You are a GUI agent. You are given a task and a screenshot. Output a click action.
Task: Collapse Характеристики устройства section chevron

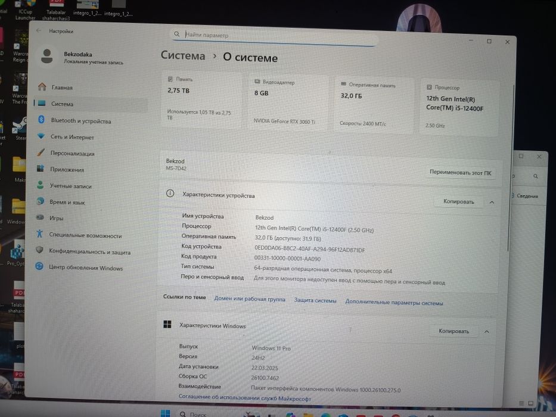(492, 202)
